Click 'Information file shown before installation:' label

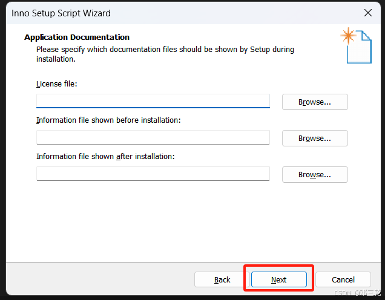tap(108, 120)
